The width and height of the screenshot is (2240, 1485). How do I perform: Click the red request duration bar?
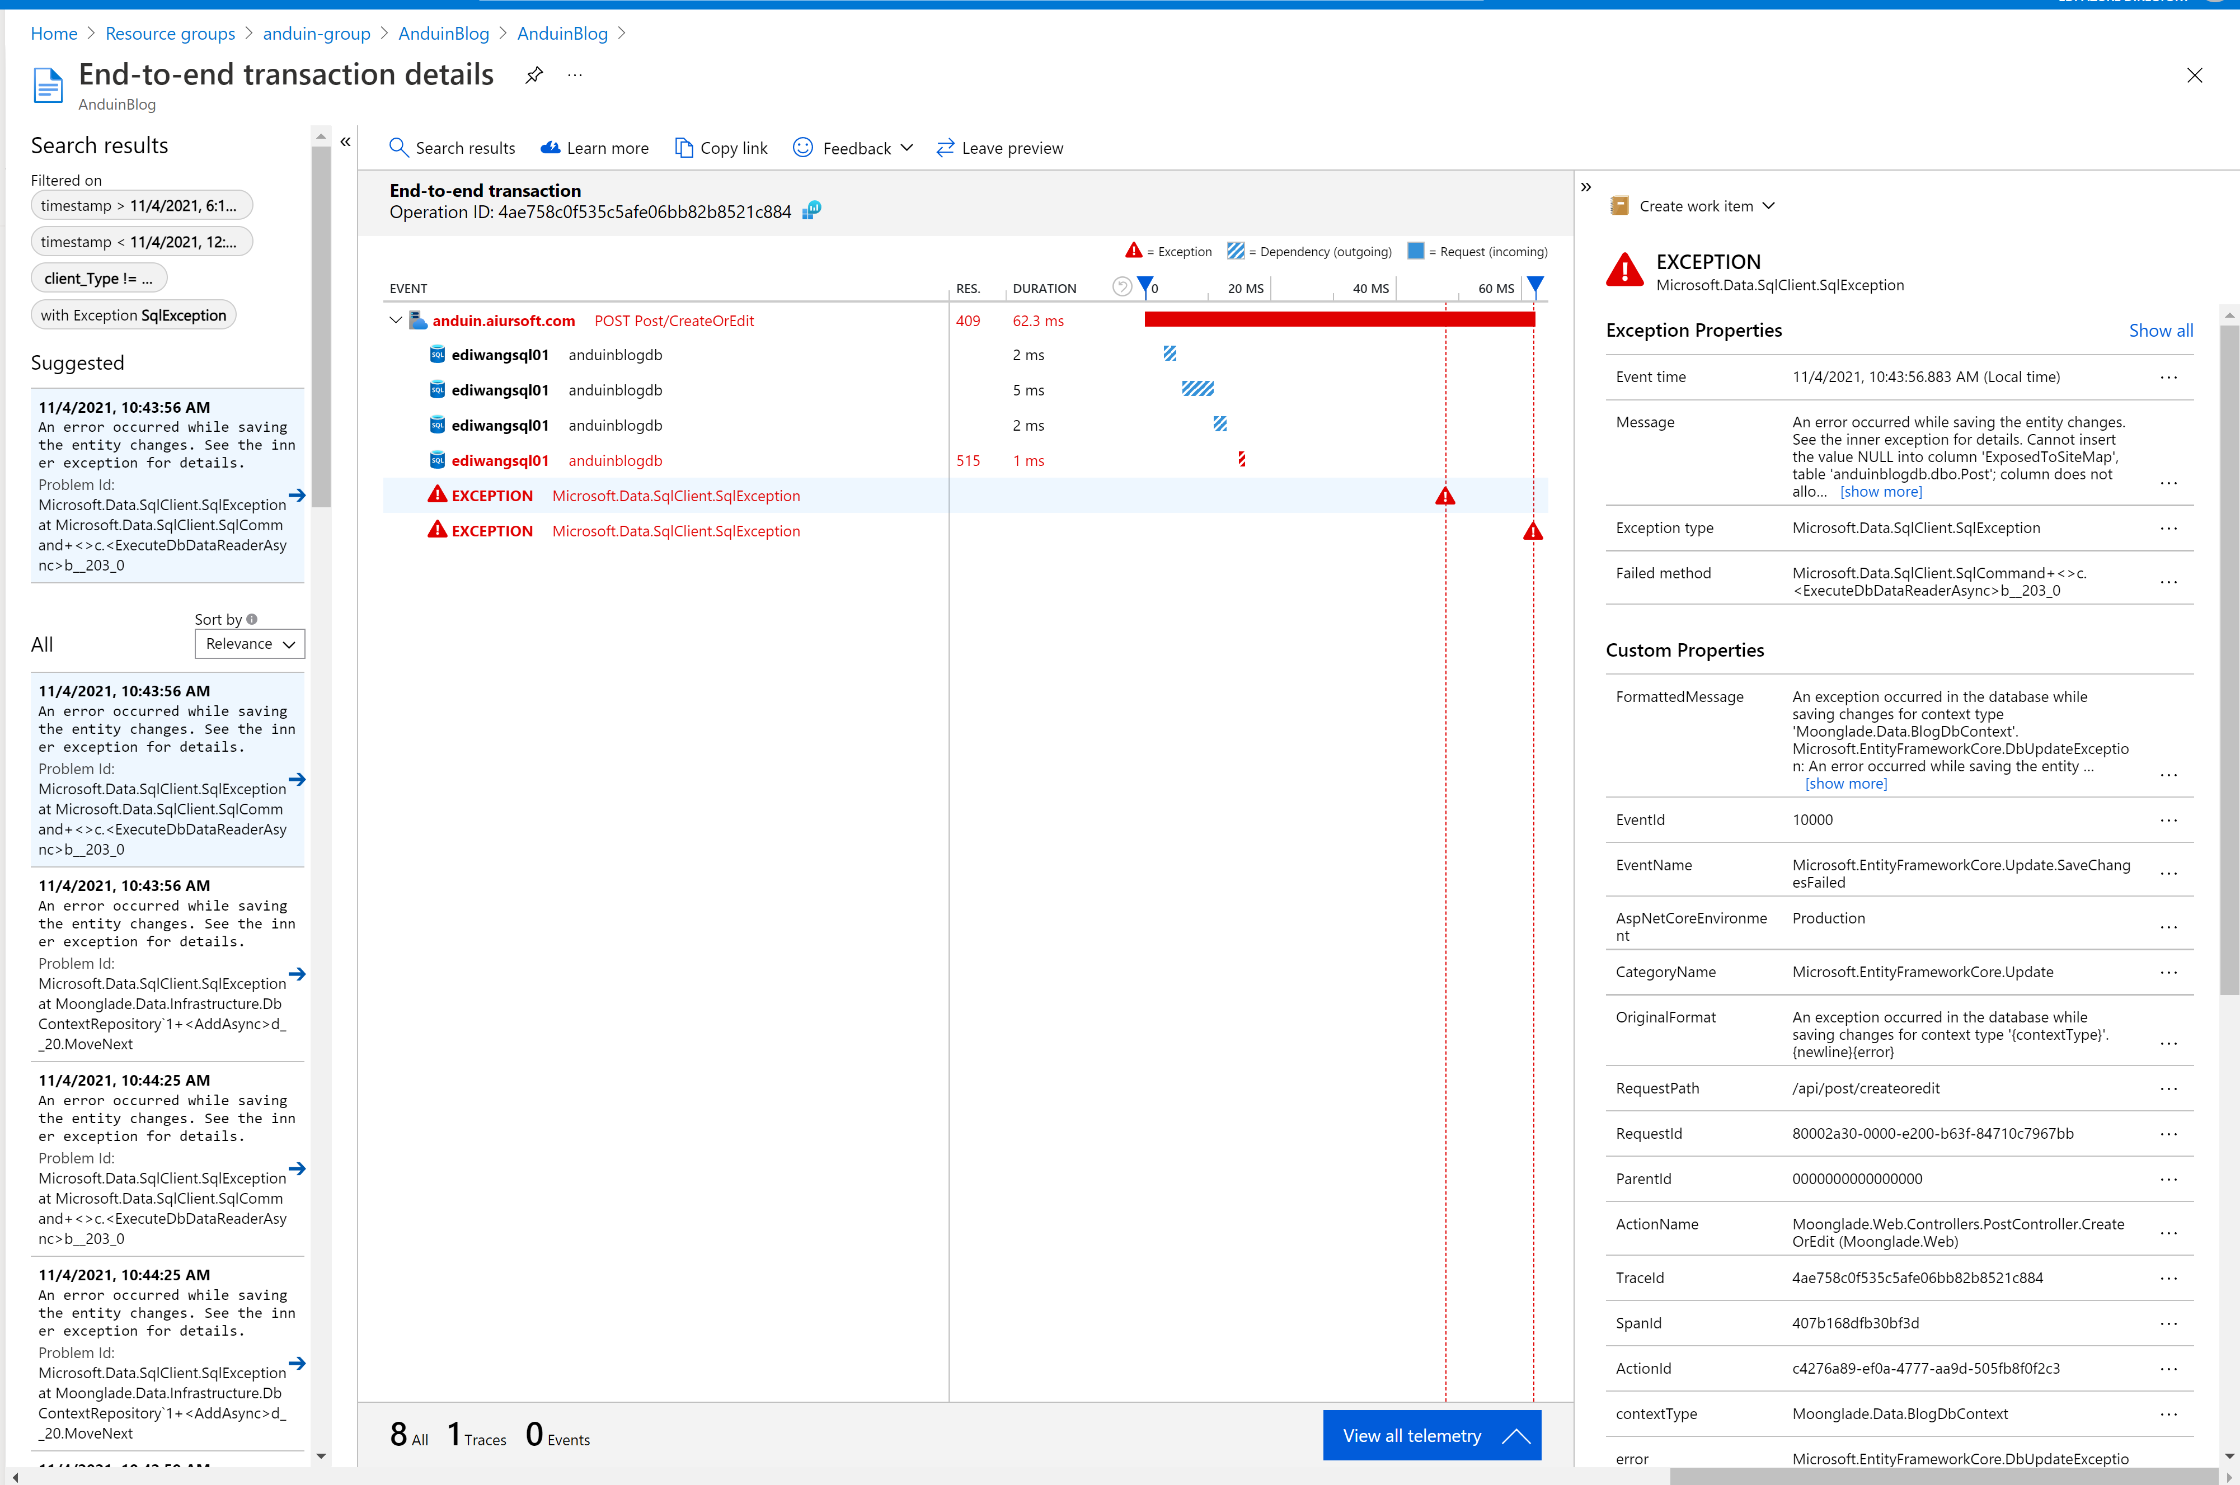coord(1340,320)
